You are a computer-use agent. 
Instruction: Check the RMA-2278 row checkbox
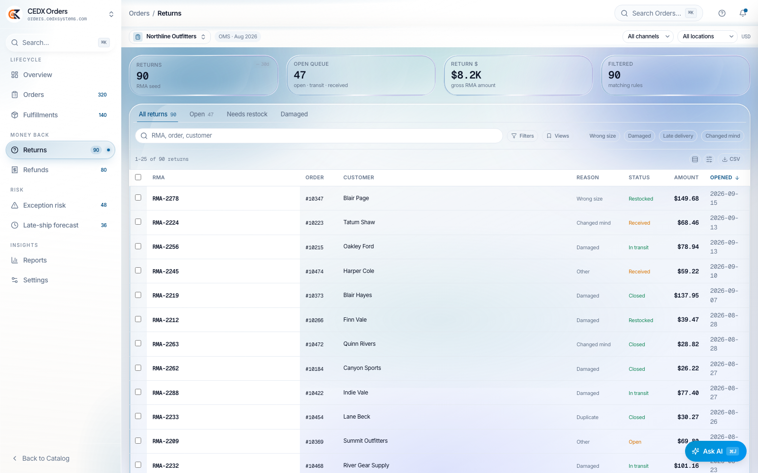click(138, 198)
